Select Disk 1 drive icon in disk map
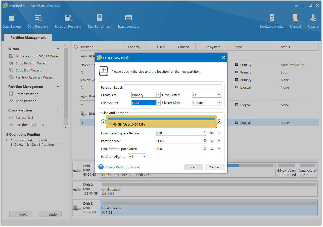Viewport: 323px width, 227px height. tap(77, 170)
